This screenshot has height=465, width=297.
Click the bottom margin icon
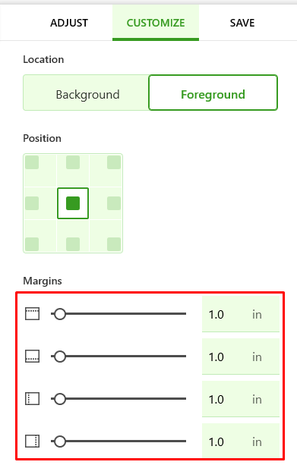pyautogui.click(x=32, y=357)
